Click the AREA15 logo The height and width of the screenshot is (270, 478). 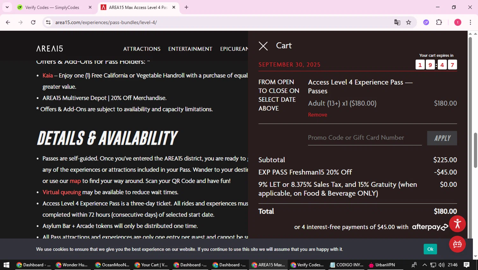point(50,48)
